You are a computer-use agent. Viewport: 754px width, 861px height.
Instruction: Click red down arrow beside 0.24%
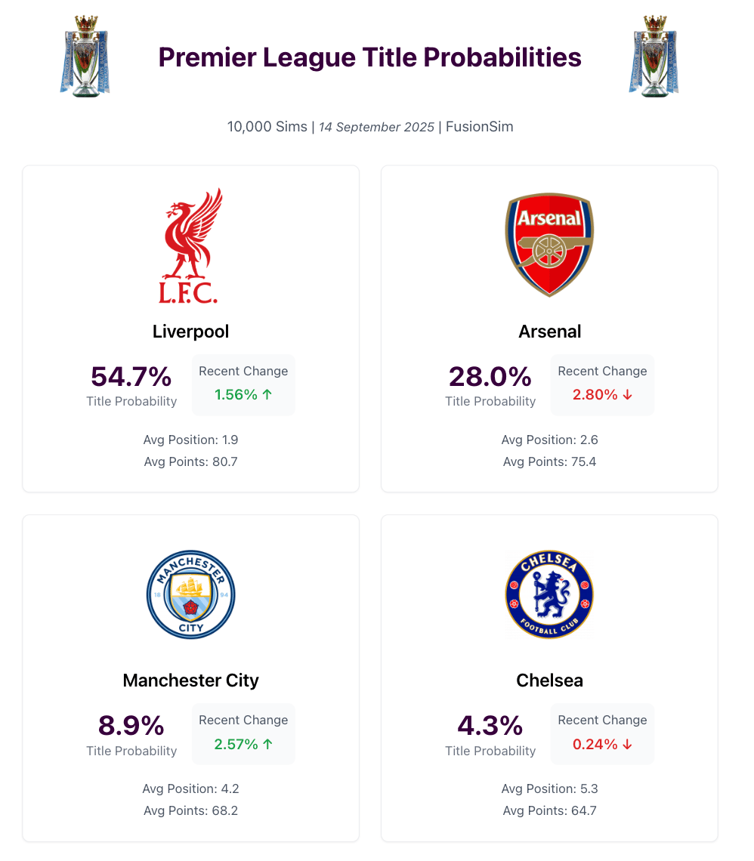627,745
